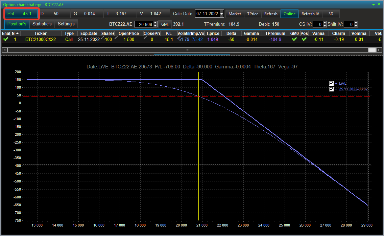Click the pencil icon beside ClosePrice 0
The height and width of the screenshot is (236, 384).
point(145,38)
